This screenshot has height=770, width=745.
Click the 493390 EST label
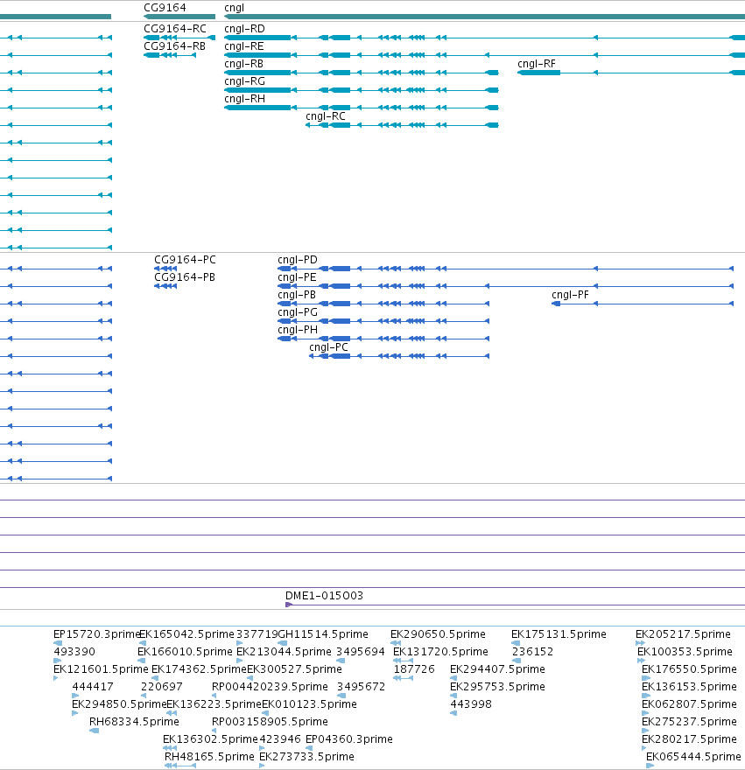tap(74, 652)
